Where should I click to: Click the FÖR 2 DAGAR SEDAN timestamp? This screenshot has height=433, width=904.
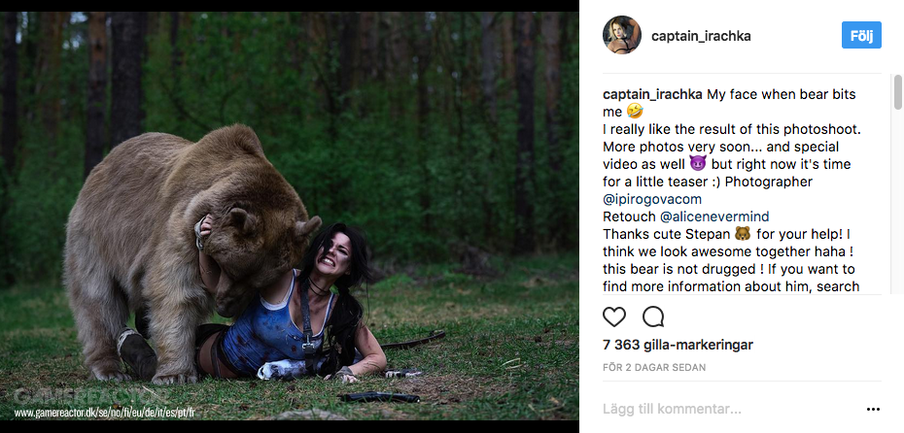tap(654, 367)
